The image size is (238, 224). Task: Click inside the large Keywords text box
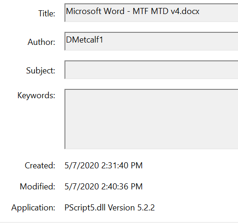[151, 119]
